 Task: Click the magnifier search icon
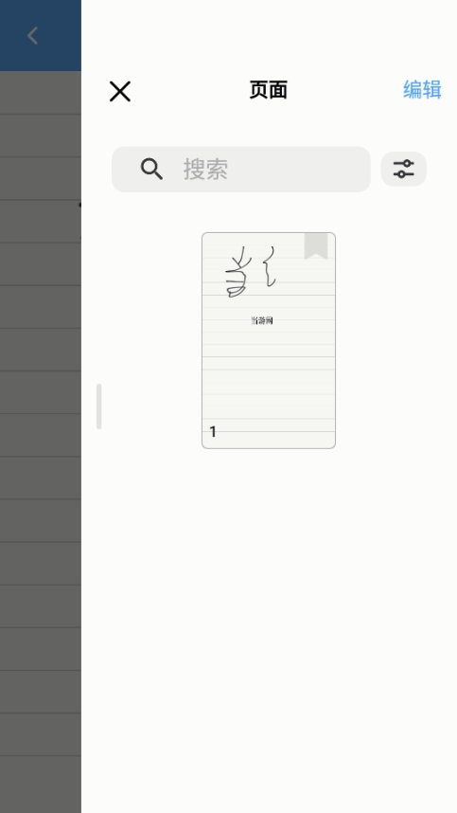(x=151, y=169)
